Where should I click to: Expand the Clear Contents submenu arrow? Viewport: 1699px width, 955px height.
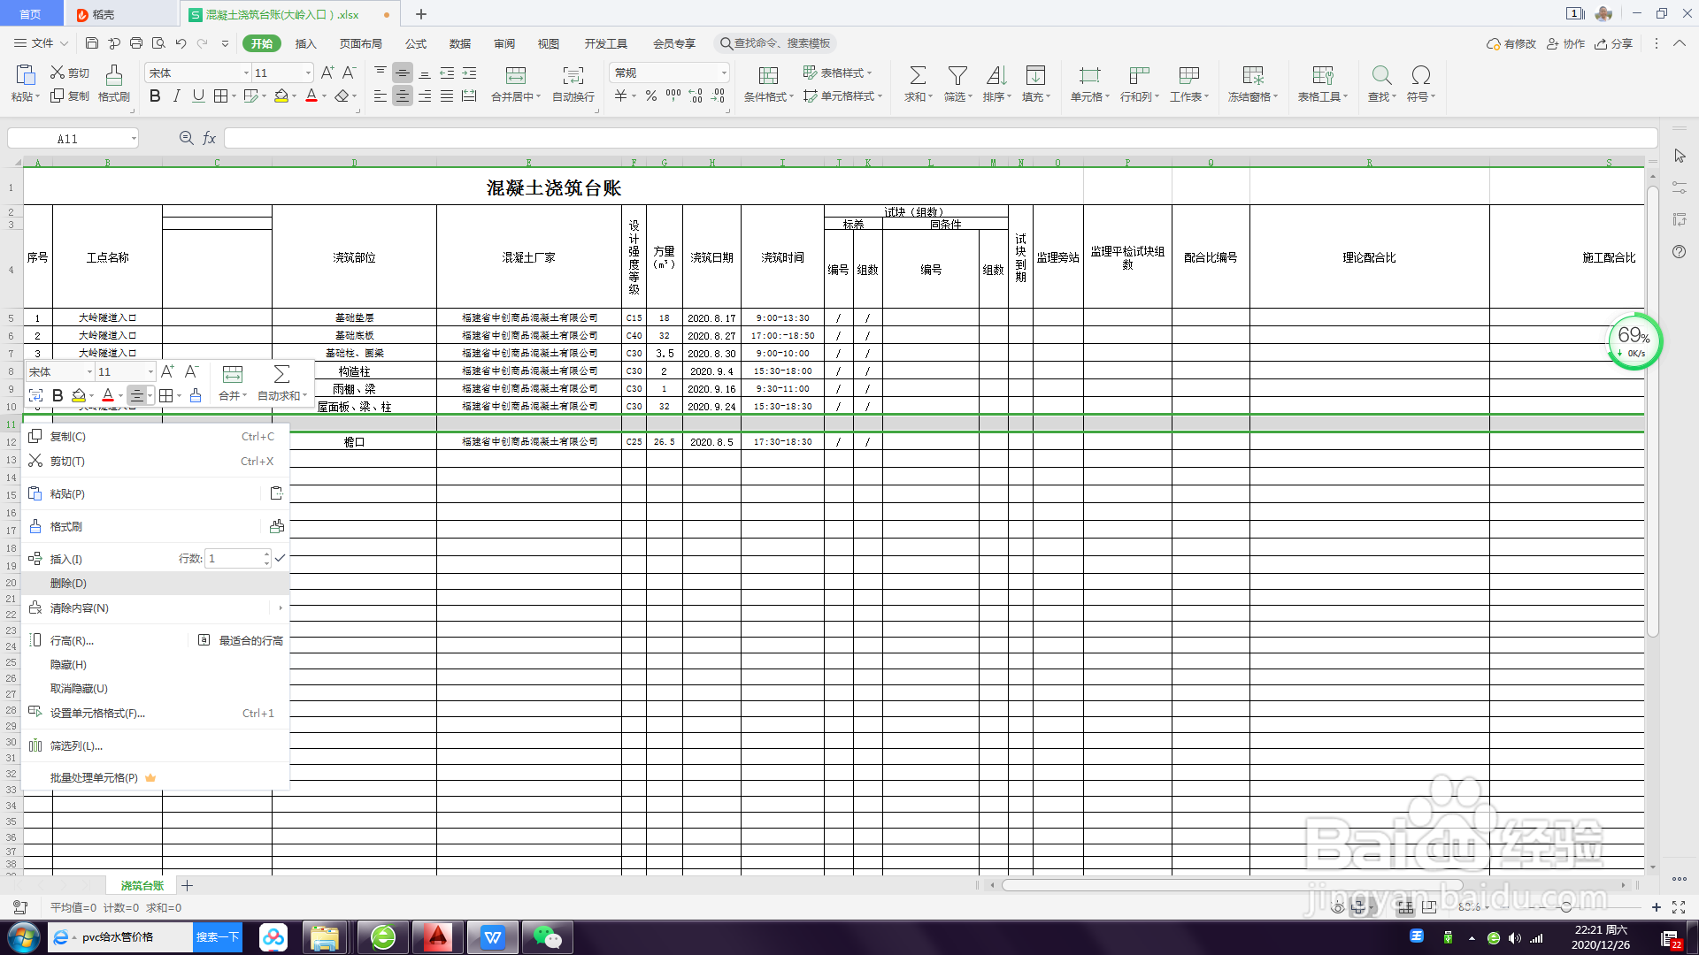281,608
